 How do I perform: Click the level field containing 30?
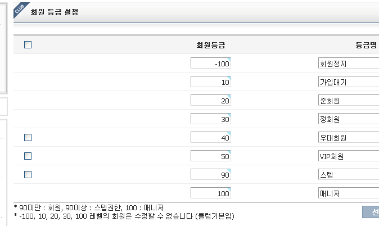coord(211,119)
